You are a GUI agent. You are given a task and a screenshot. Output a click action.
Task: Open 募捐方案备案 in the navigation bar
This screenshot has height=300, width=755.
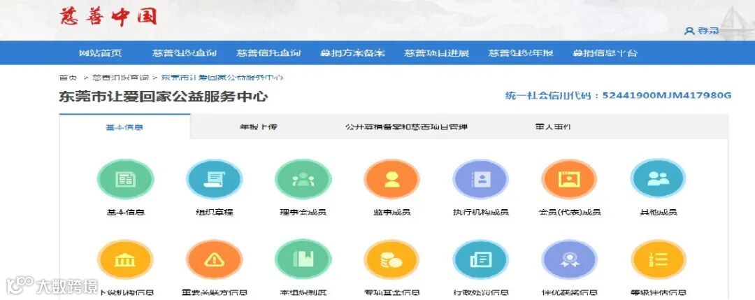352,53
